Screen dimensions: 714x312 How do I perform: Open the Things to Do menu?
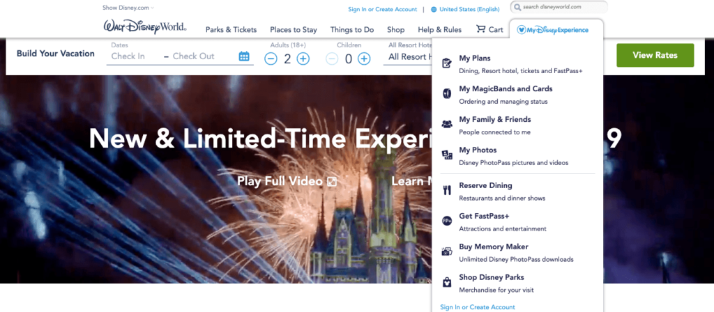pos(352,29)
